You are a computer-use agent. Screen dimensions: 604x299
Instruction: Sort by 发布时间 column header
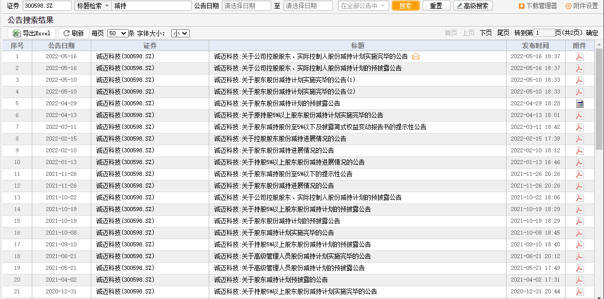pyautogui.click(x=535, y=45)
